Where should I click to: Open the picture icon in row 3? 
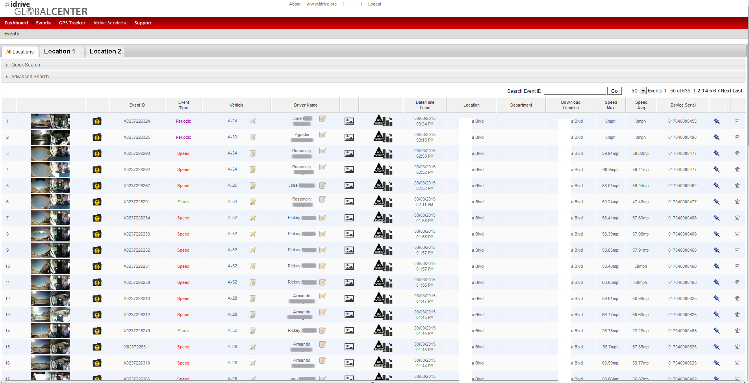(x=349, y=153)
